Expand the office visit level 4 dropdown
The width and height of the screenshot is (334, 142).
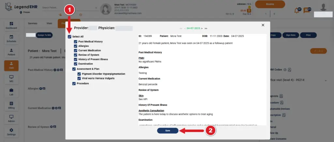click(x=325, y=80)
